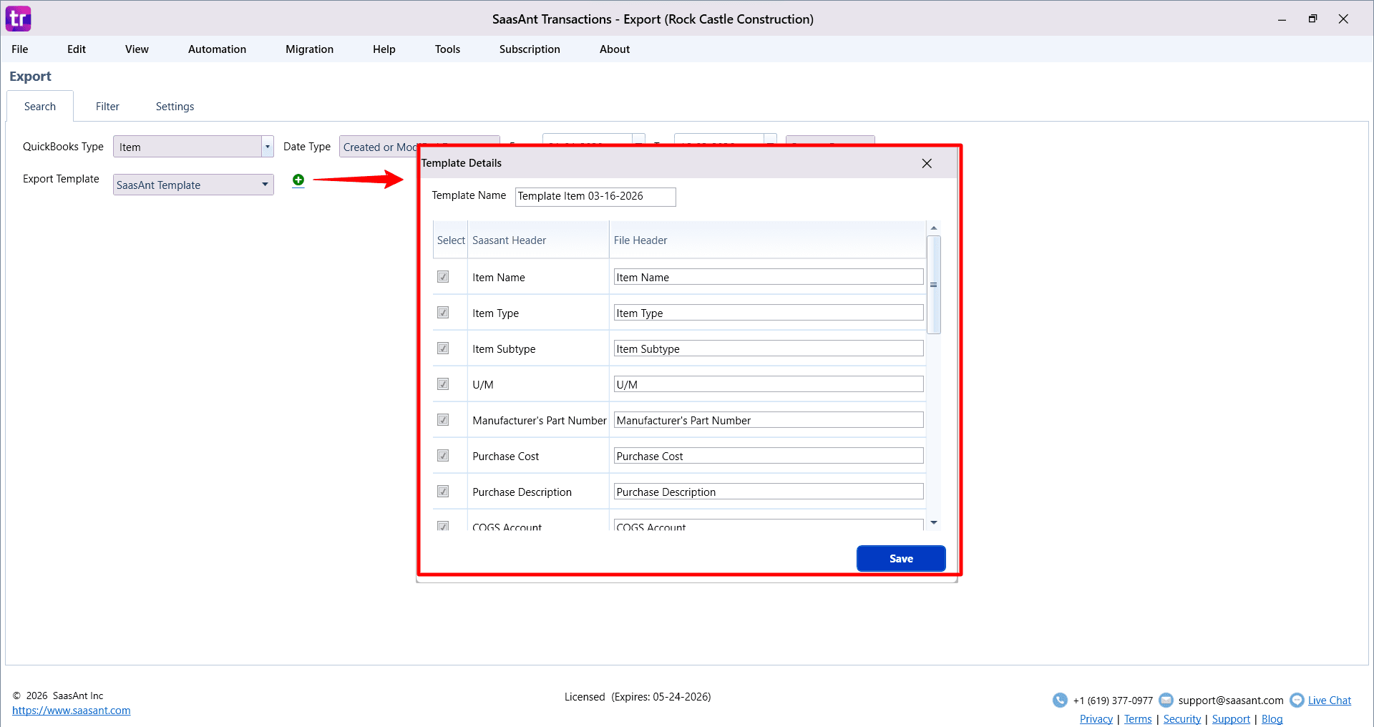Edit the Purchase Description file header field

769,492
